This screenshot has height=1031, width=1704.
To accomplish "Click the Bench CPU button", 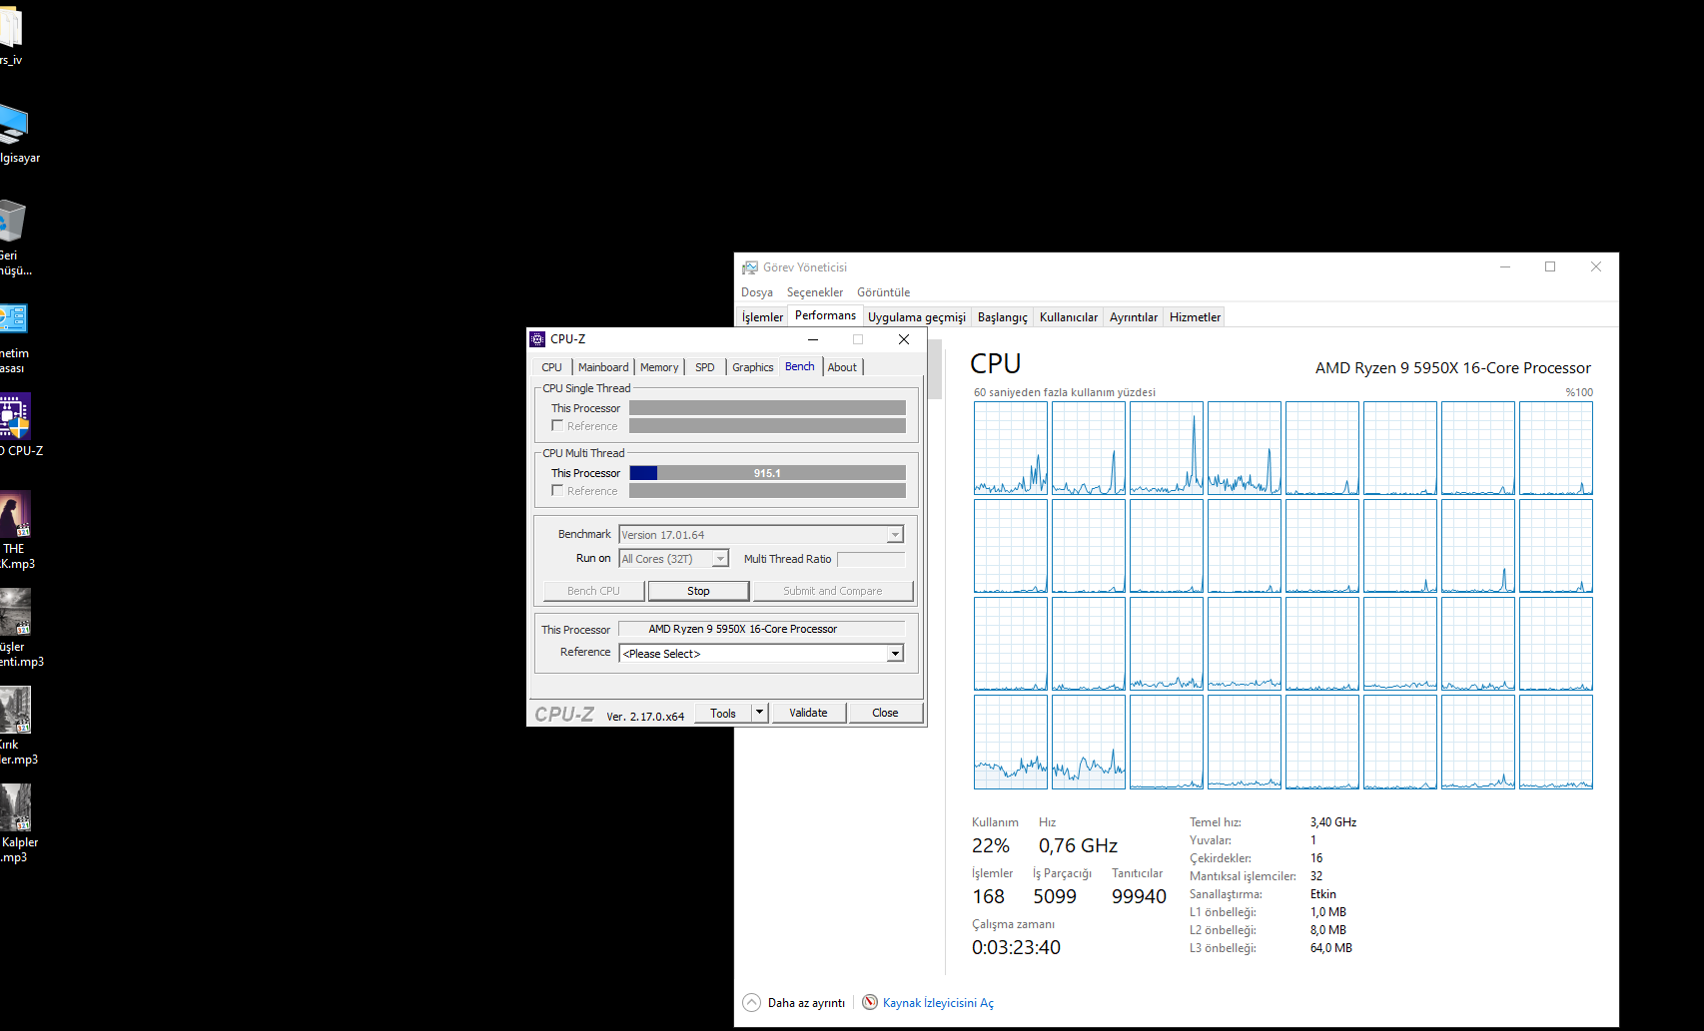I will pyautogui.click(x=593, y=591).
